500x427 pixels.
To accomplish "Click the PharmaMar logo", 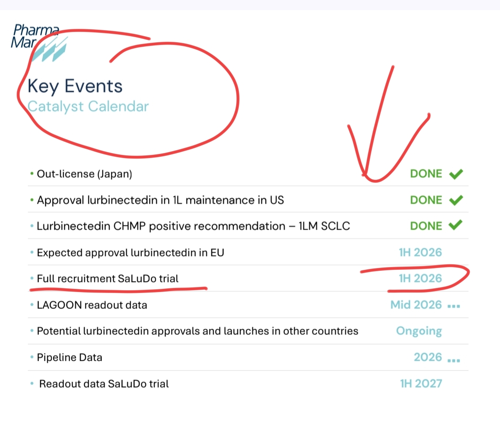I will [39, 43].
